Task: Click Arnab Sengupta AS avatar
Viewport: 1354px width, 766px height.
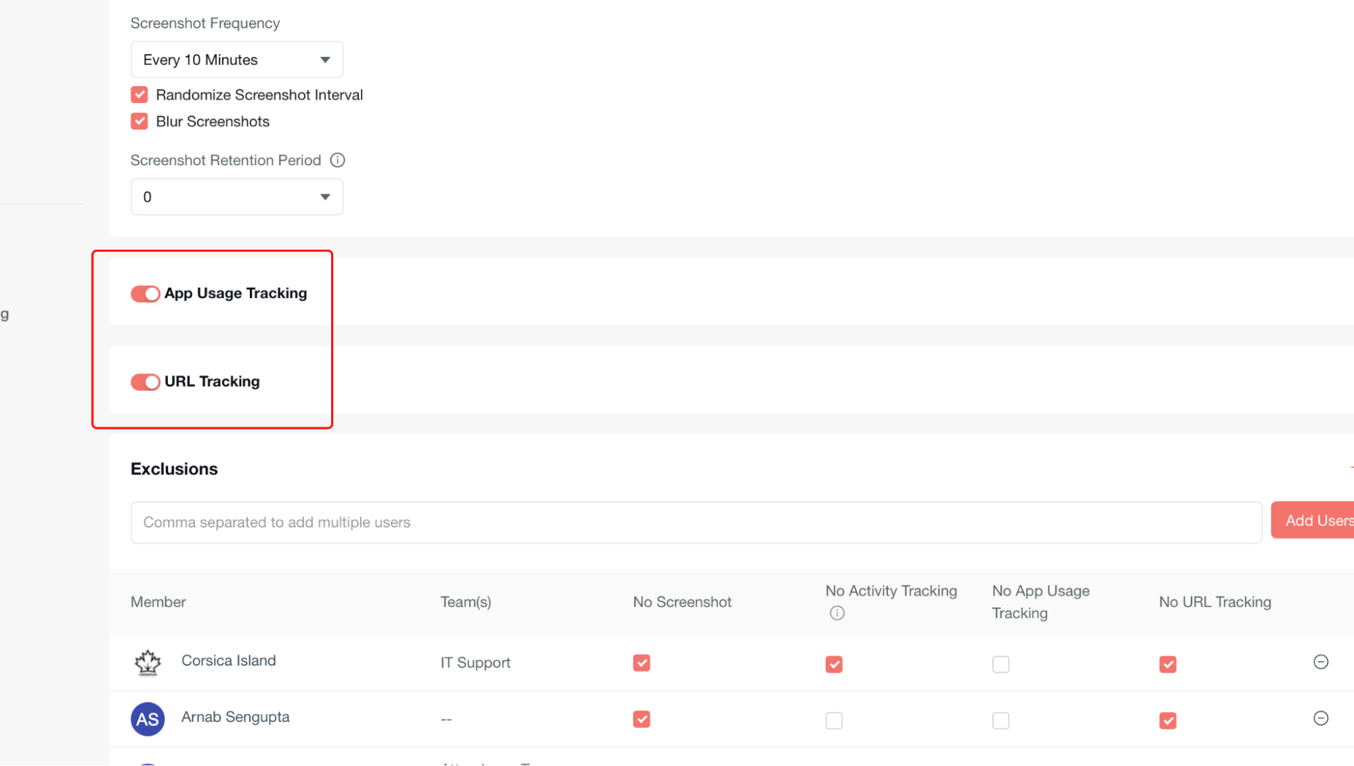Action: pos(148,719)
